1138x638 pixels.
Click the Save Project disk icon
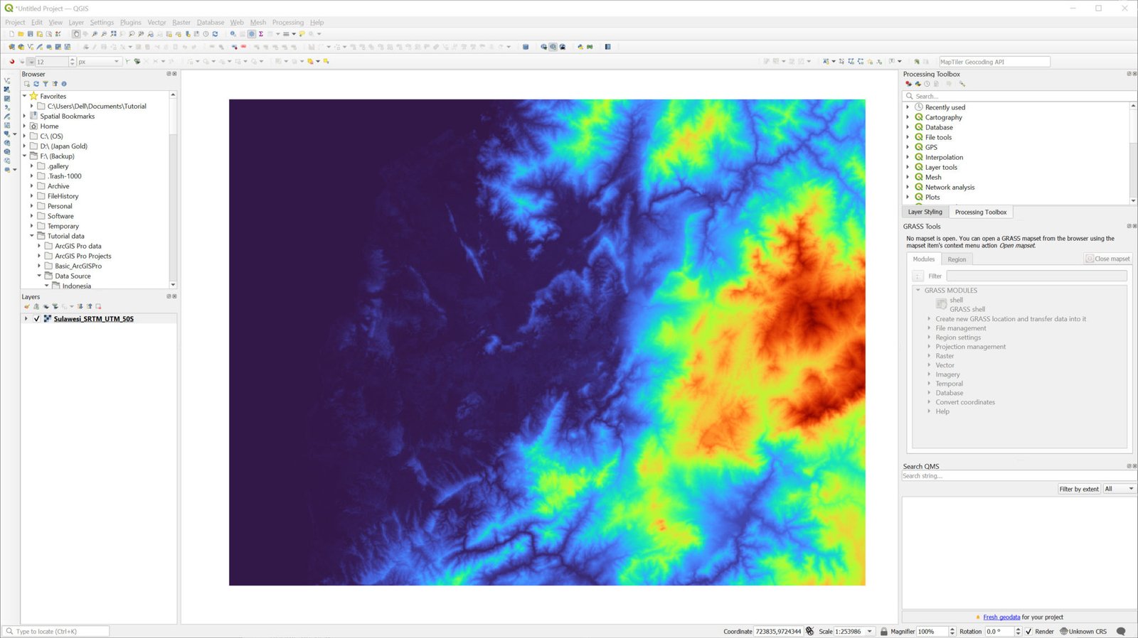click(30, 34)
